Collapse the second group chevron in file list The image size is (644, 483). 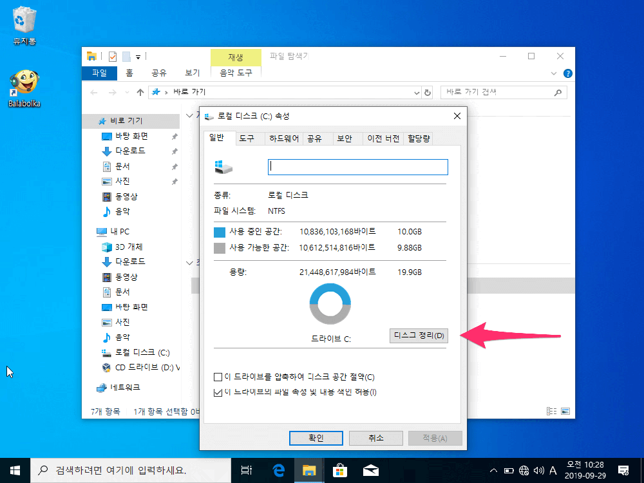pyautogui.click(x=189, y=263)
